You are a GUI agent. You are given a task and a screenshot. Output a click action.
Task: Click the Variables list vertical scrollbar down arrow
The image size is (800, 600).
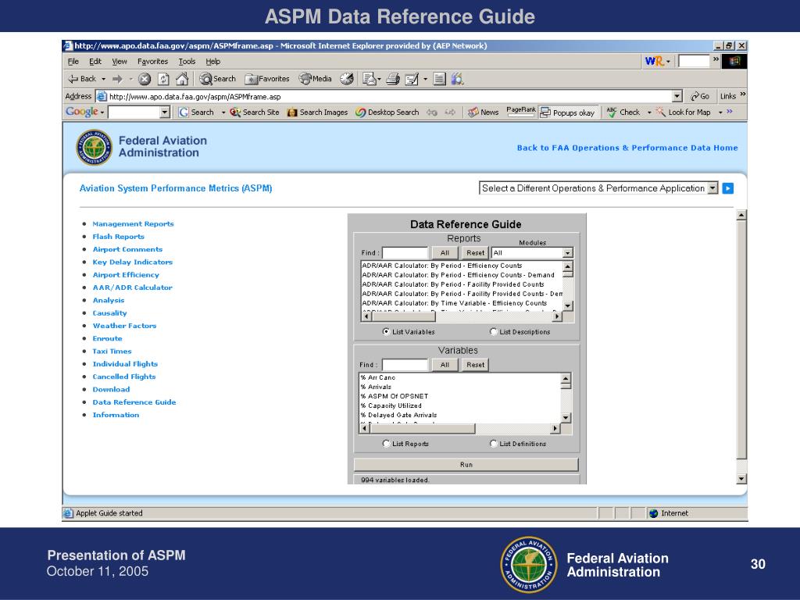[x=566, y=418]
